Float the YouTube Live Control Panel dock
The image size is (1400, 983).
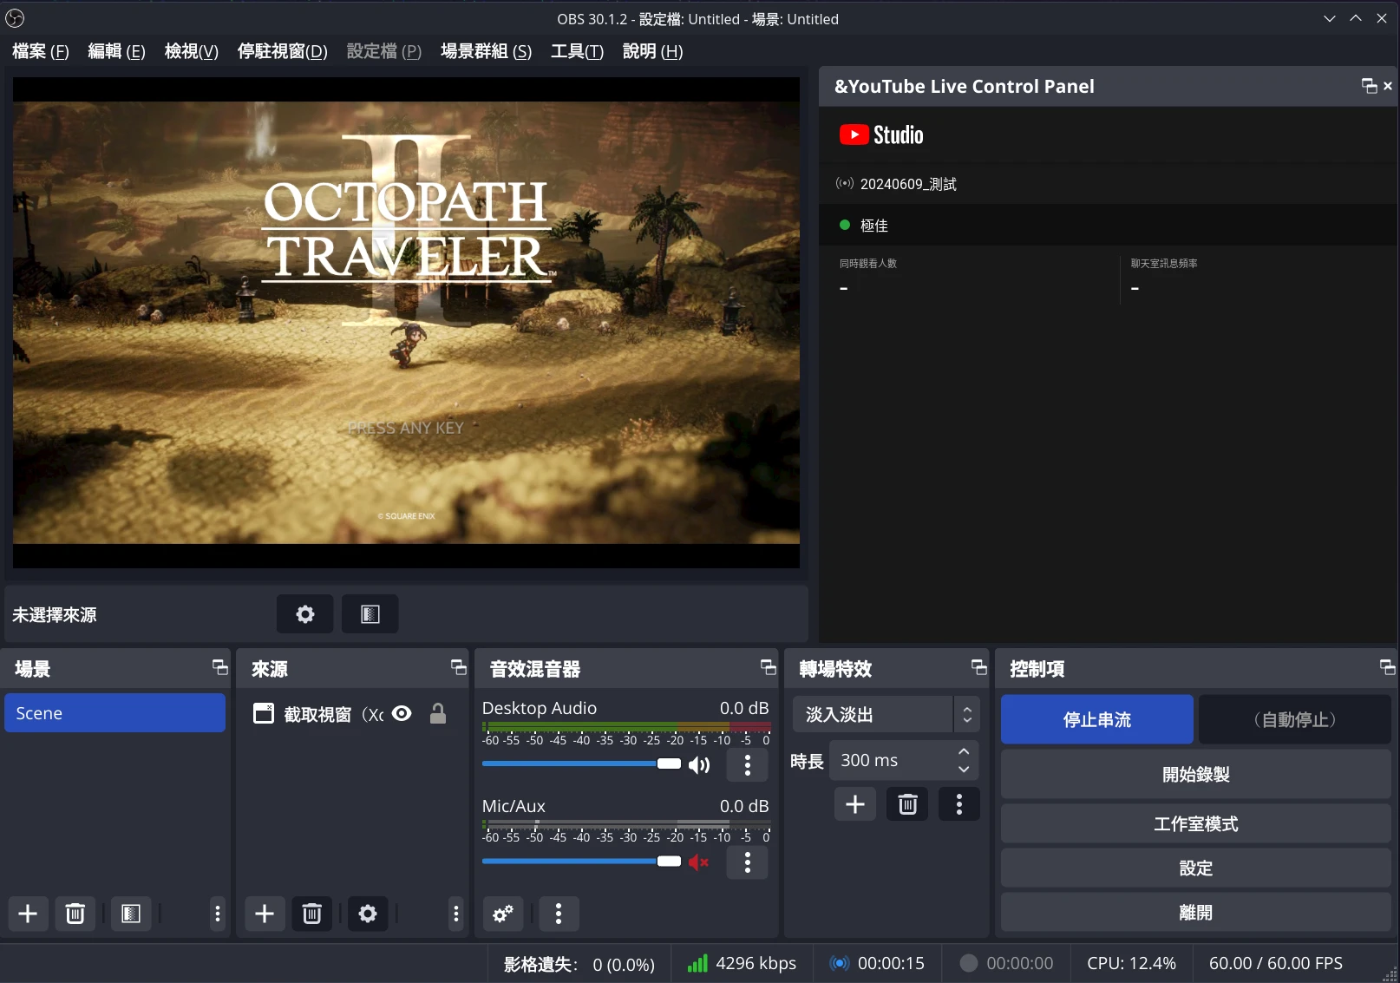click(1370, 86)
